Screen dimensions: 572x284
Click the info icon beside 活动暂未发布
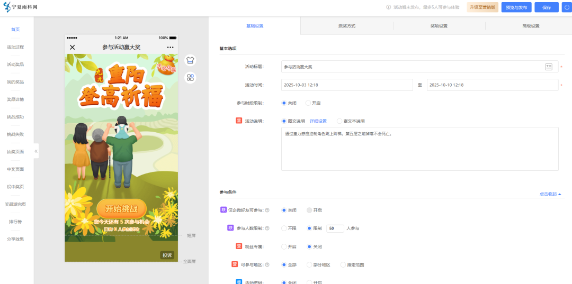click(389, 7)
